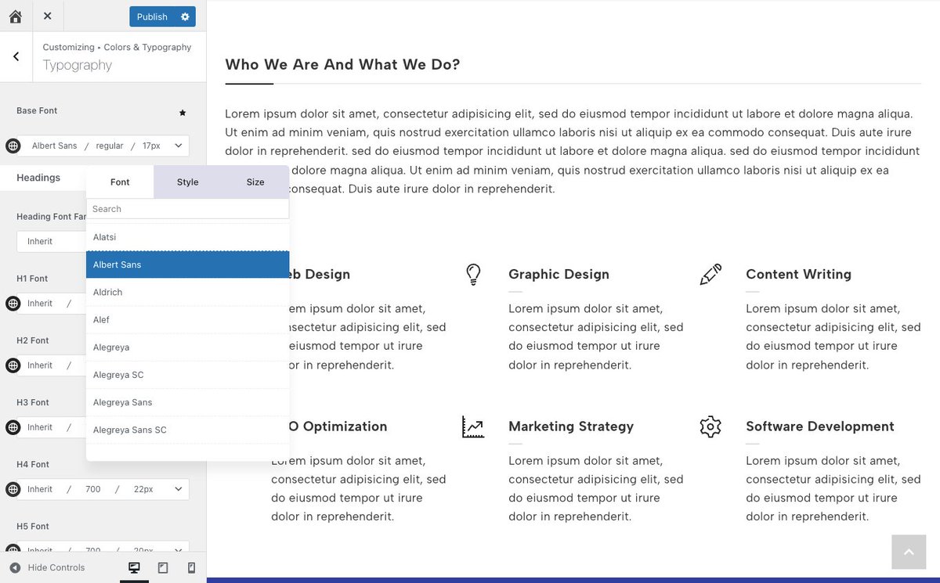Select the Alegreya font
This screenshot has height=583, width=940.
coord(188,347)
